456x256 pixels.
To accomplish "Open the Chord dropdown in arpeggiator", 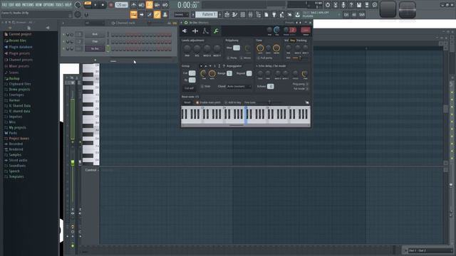I will (239, 87).
